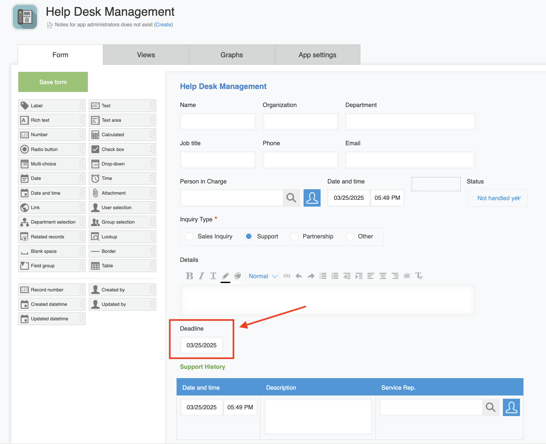This screenshot has height=444, width=546.
Task: Expand the Normal font size dropdown
Action: tap(263, 276)
